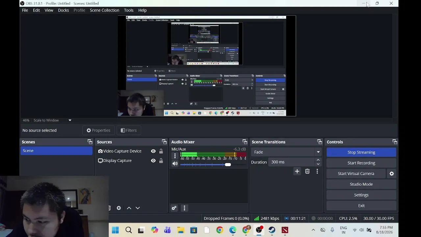Screen dimensions: 421x237
Task: Click the Exit button in Controls
Action: (x=361, y=206)
